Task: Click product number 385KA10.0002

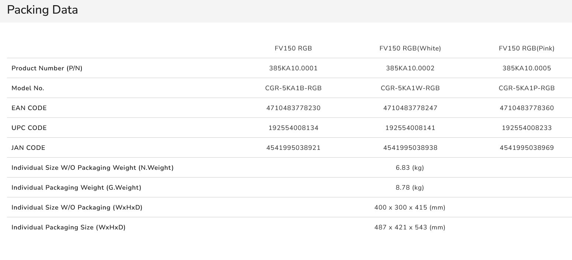Action: [x=410, y=68]
